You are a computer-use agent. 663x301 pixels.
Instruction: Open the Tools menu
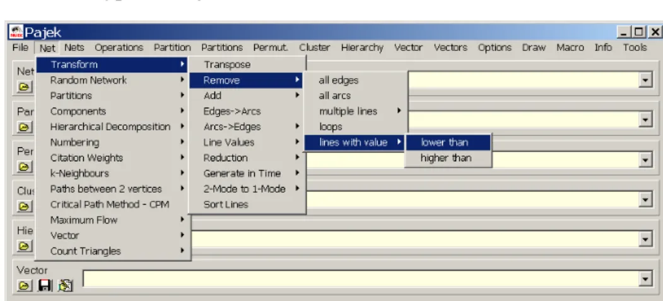(635, 48)
